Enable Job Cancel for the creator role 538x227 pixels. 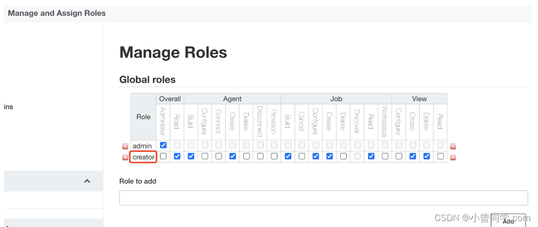click(x=302, y=156)
